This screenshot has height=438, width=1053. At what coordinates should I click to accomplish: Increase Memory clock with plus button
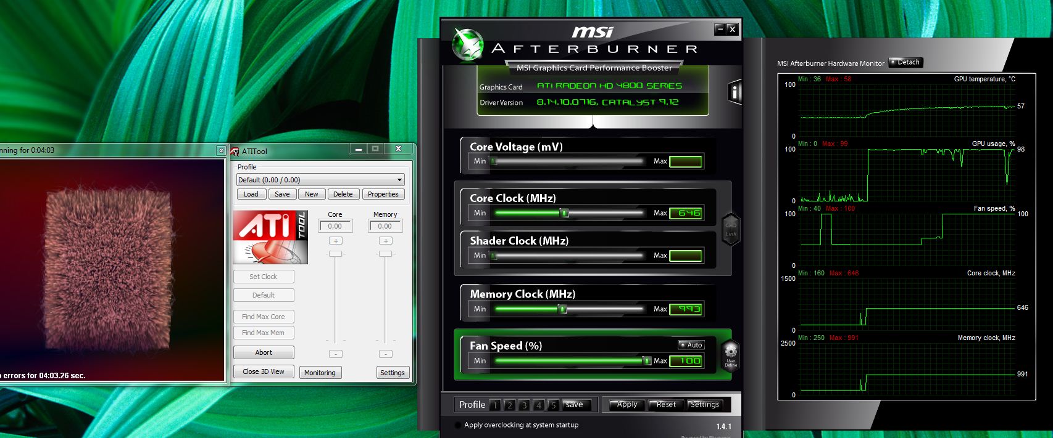[385, 241]
